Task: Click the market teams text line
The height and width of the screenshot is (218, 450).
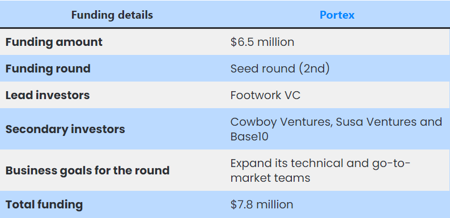Action: click(270, 178)
